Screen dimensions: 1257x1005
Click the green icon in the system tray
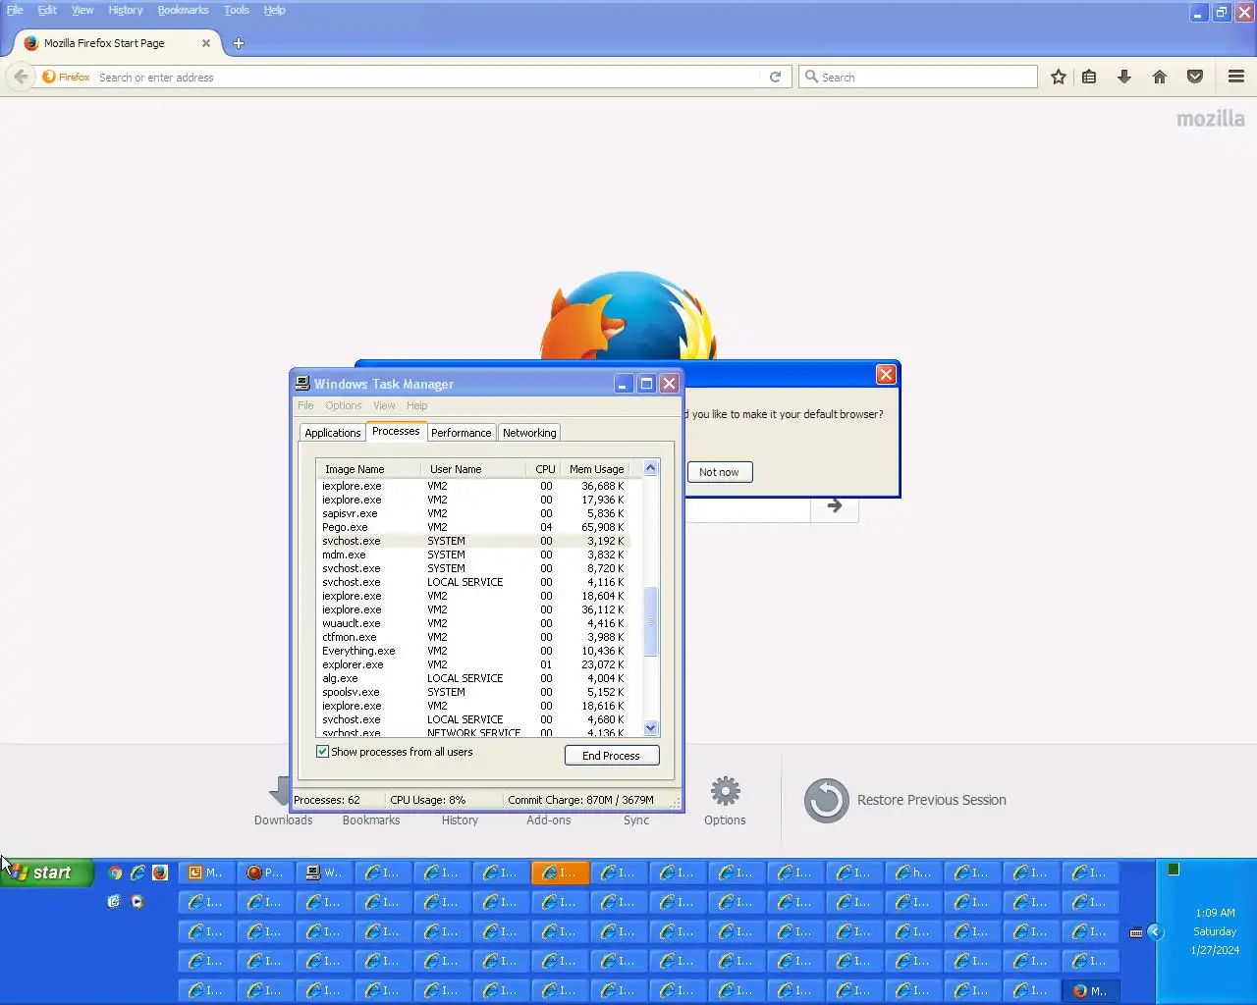(1174, 869)
